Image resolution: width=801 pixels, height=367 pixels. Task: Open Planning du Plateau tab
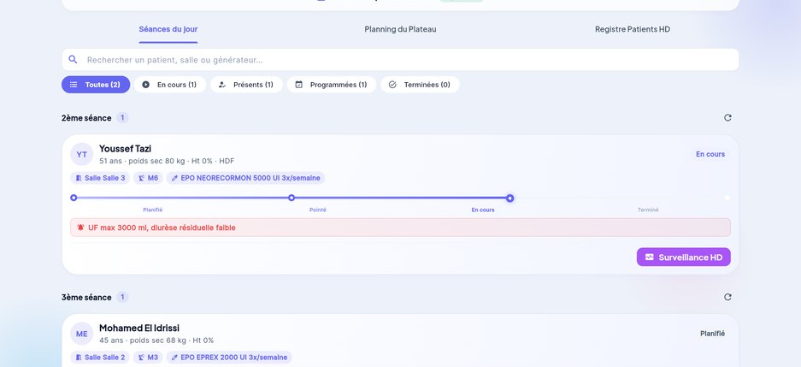click(400, 29)
